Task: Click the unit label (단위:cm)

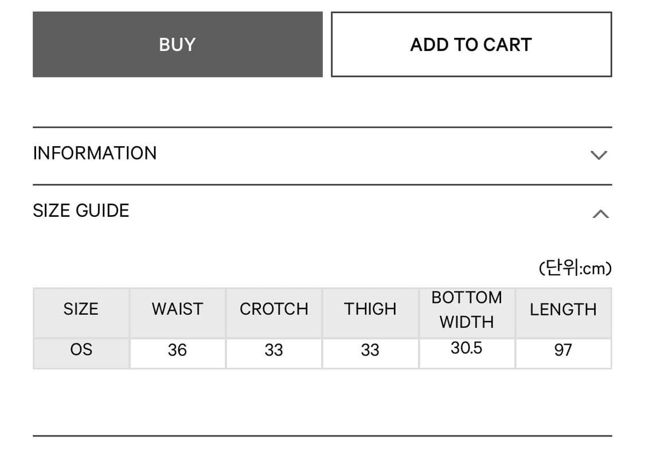Action: click(575, 268)
